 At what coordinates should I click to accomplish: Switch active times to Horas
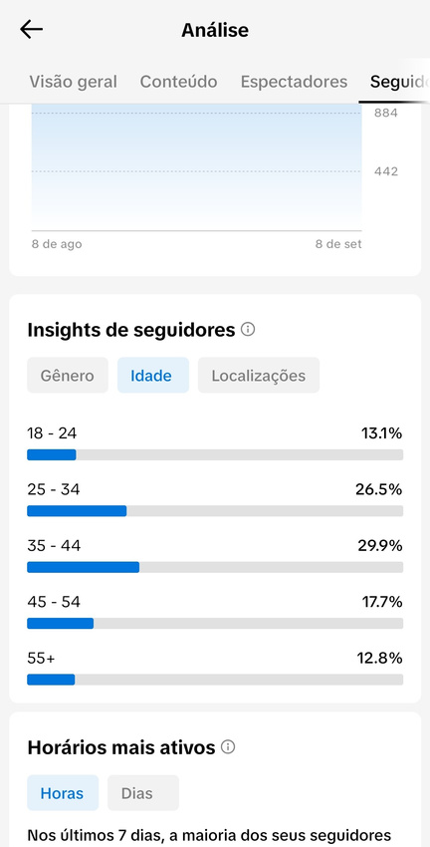63,793
